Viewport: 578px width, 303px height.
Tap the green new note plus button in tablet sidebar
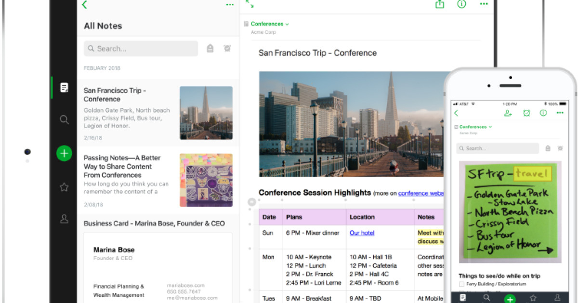64,154
